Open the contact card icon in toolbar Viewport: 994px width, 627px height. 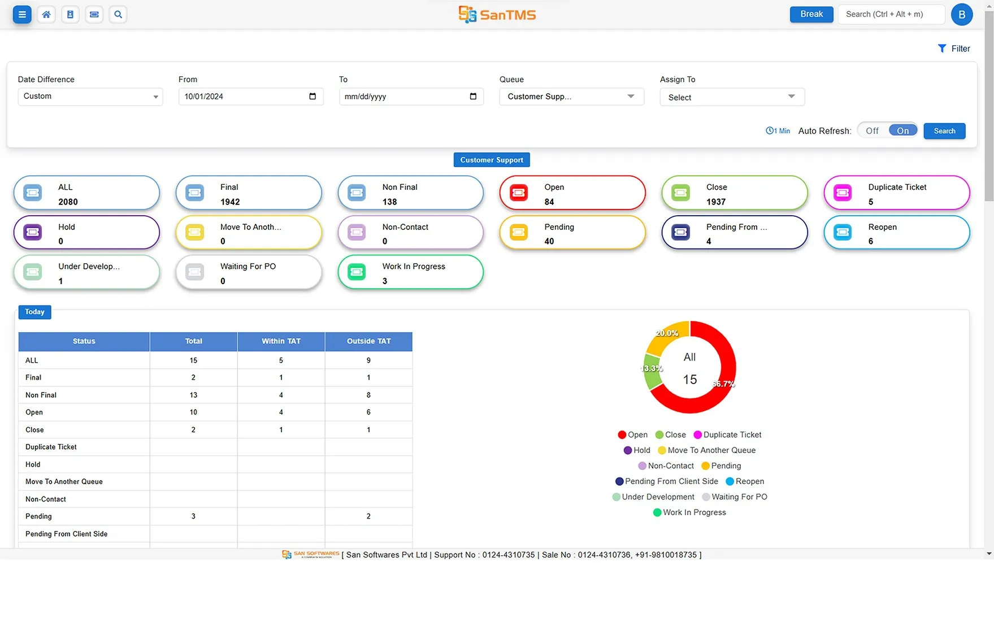tap(70, 14)
